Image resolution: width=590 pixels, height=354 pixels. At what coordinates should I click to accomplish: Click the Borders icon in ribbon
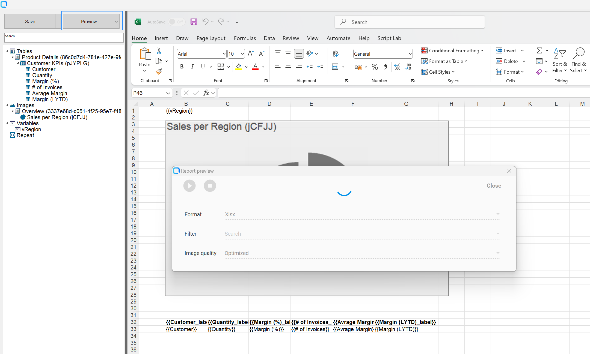click(x=221, y=67)
